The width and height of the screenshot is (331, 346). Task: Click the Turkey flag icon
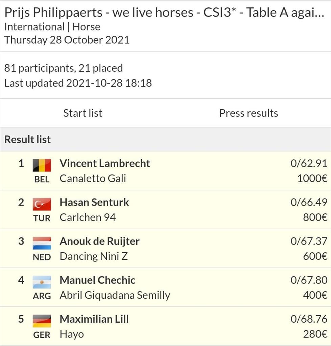click(x=42, y=204)
